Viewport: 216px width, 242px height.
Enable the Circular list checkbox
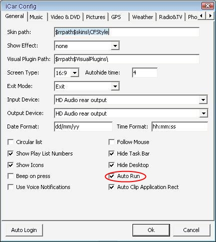pos(10,142)
